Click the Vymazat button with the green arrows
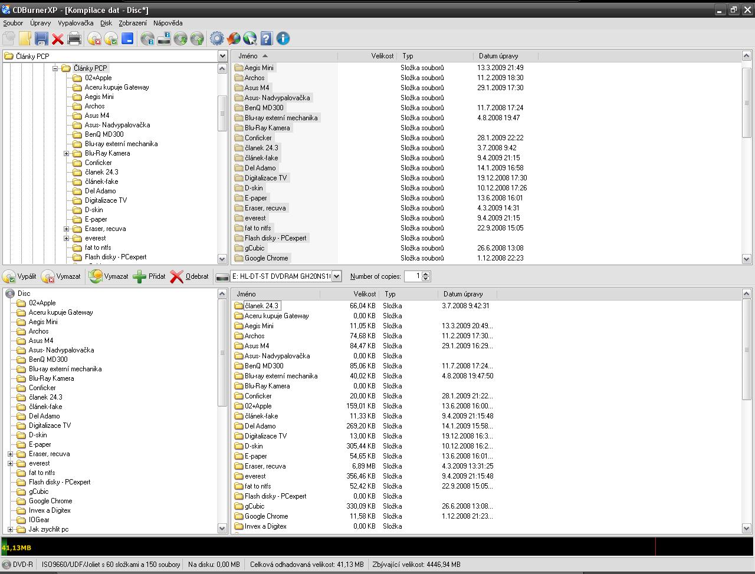The width and height of the screenshot is (755, 574). pos(109,276)
